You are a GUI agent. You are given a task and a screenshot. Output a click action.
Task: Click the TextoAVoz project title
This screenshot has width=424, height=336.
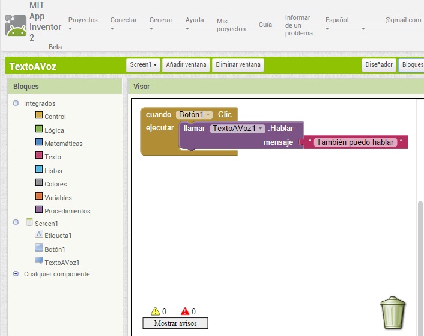pyautogui.click(x=33, y=66)
